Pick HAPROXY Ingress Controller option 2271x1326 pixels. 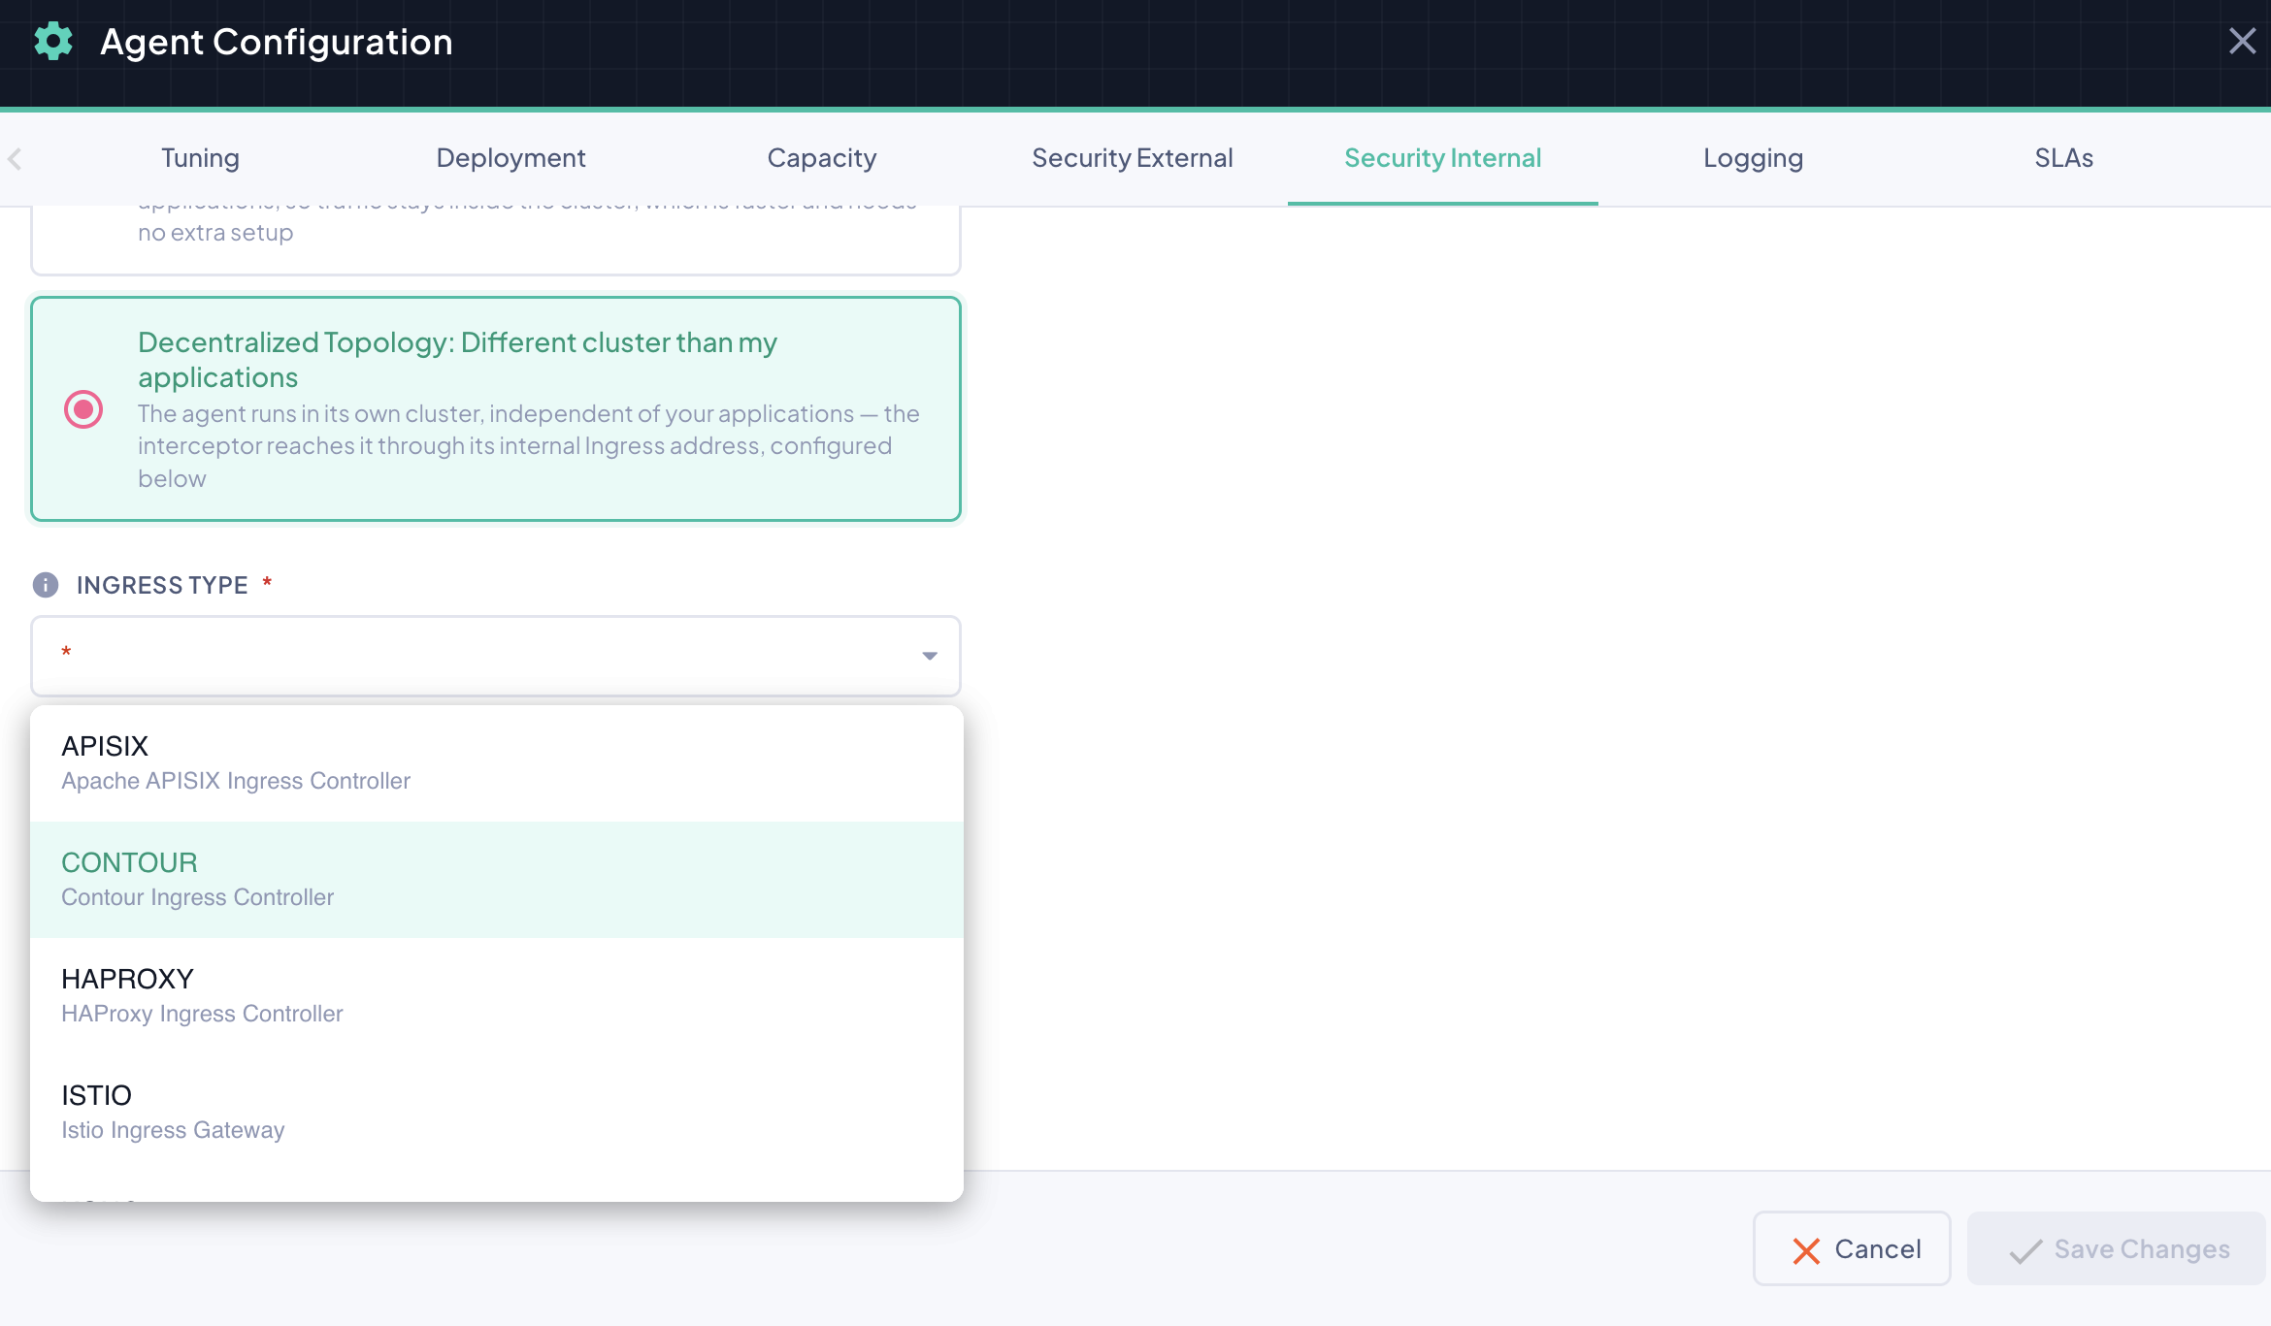(x=497, y=996)
